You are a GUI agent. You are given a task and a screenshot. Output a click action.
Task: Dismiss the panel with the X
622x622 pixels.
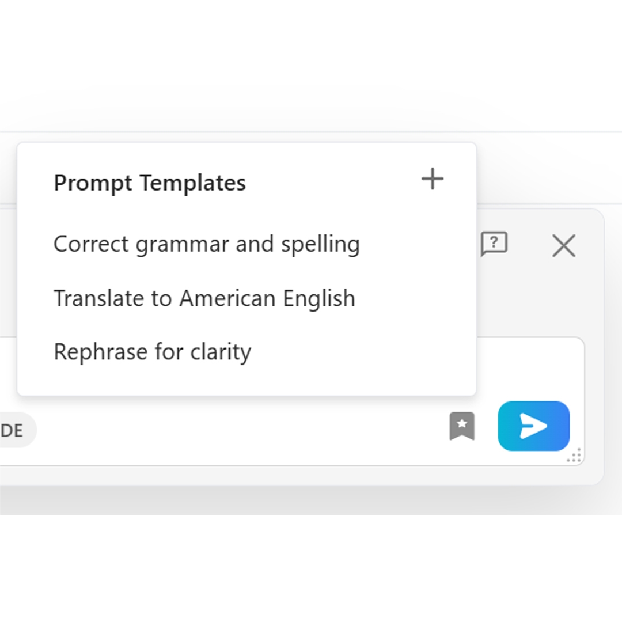tap(563, 246)
